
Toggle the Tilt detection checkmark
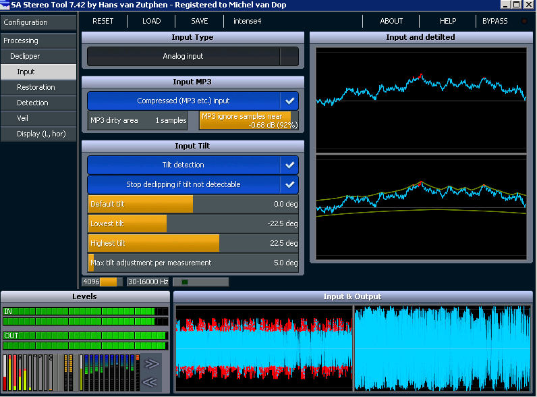pyautogui.click(x=289, y=165)
